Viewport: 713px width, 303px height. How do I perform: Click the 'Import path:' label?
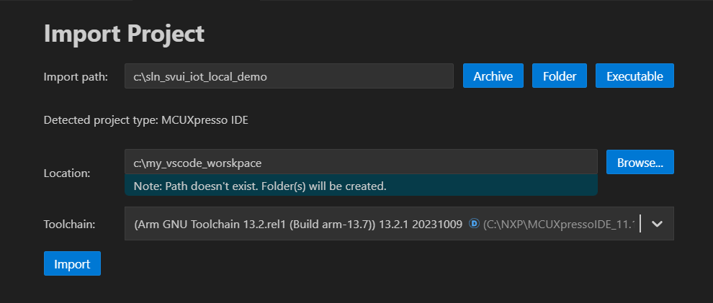[x=76, y=77]
